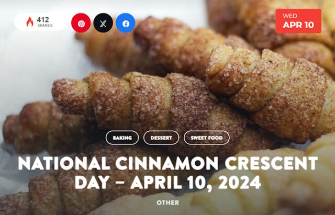Click the 'Day – April 10, 2024' title line
335x215 pixels.
tap(168, 183)
